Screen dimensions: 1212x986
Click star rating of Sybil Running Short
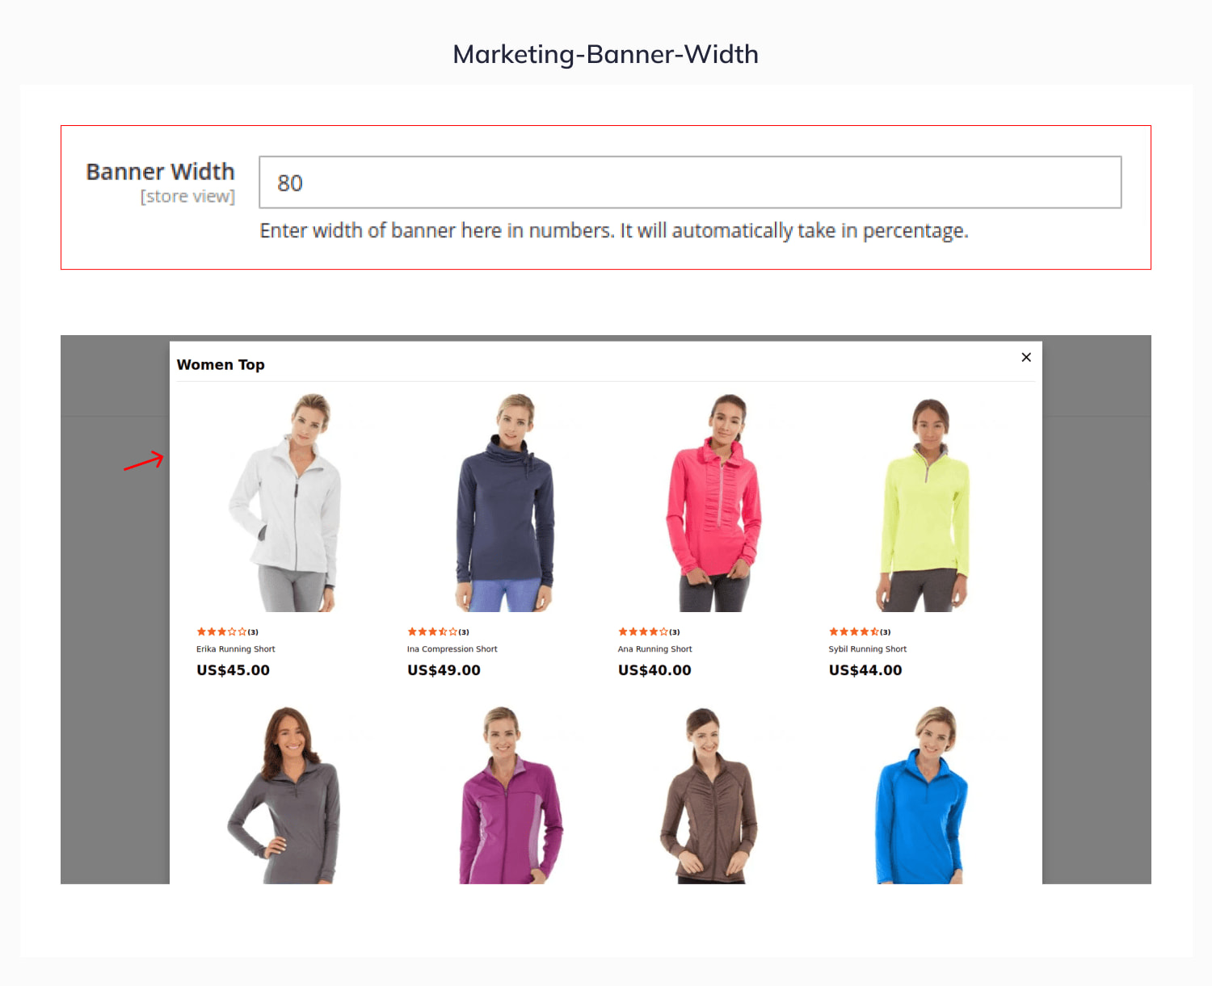(854, 631)
